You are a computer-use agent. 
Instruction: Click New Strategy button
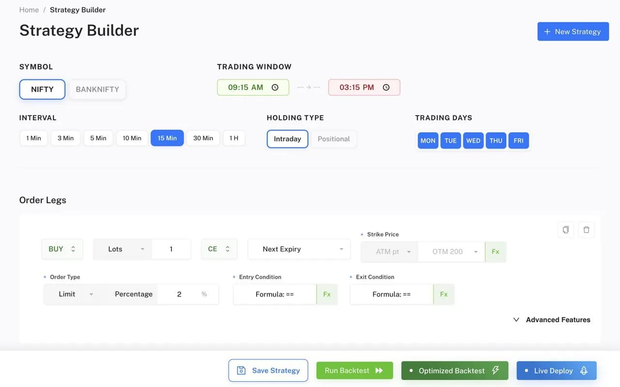(x=573, y=31)
